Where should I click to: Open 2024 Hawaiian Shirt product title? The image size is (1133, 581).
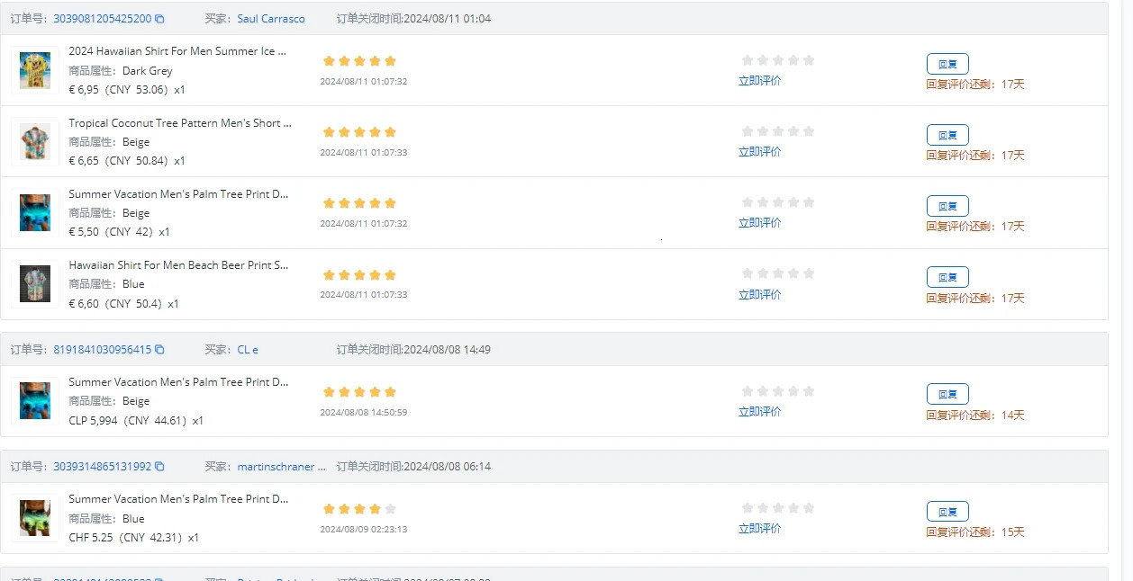click(177, 51)
